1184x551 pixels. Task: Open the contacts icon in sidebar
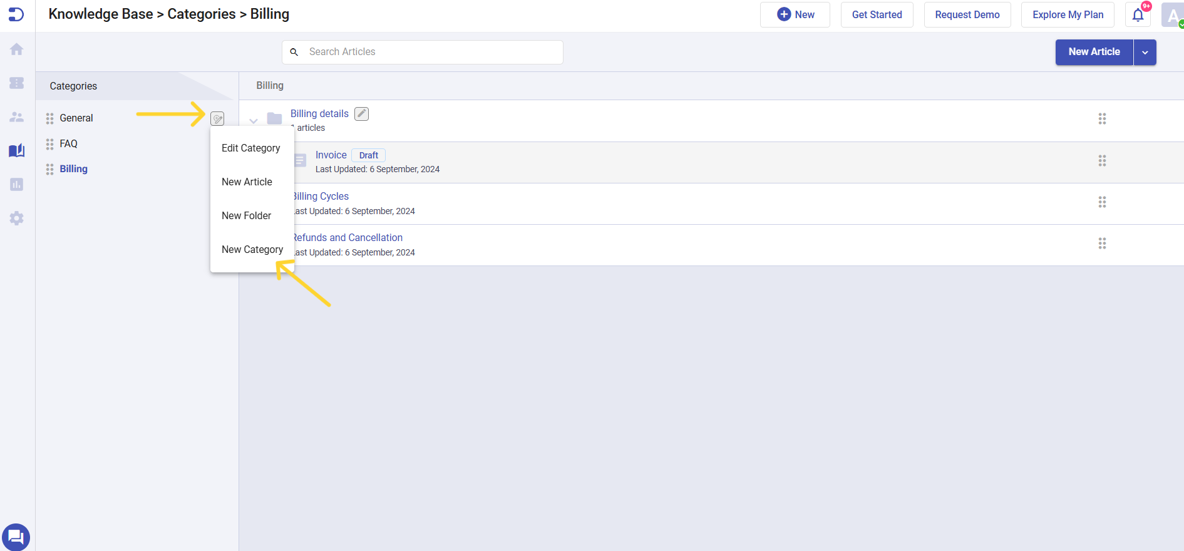[17, 117]
